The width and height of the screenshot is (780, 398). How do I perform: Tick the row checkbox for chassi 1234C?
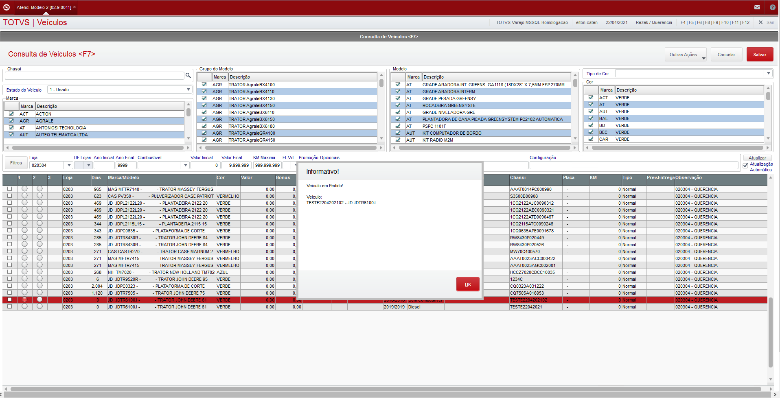tap(10, 279)
